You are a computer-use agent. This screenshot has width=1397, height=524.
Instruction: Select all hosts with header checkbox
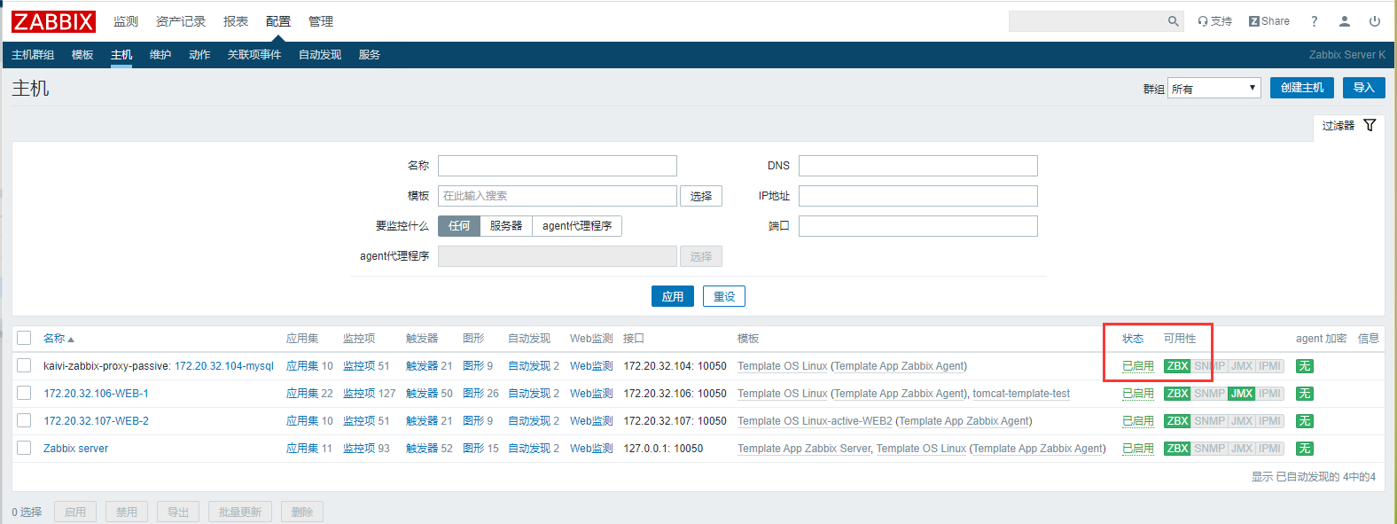pyautogui.click(x=24, y=338)
